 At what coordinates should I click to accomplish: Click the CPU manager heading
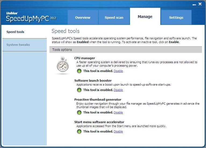85,58
